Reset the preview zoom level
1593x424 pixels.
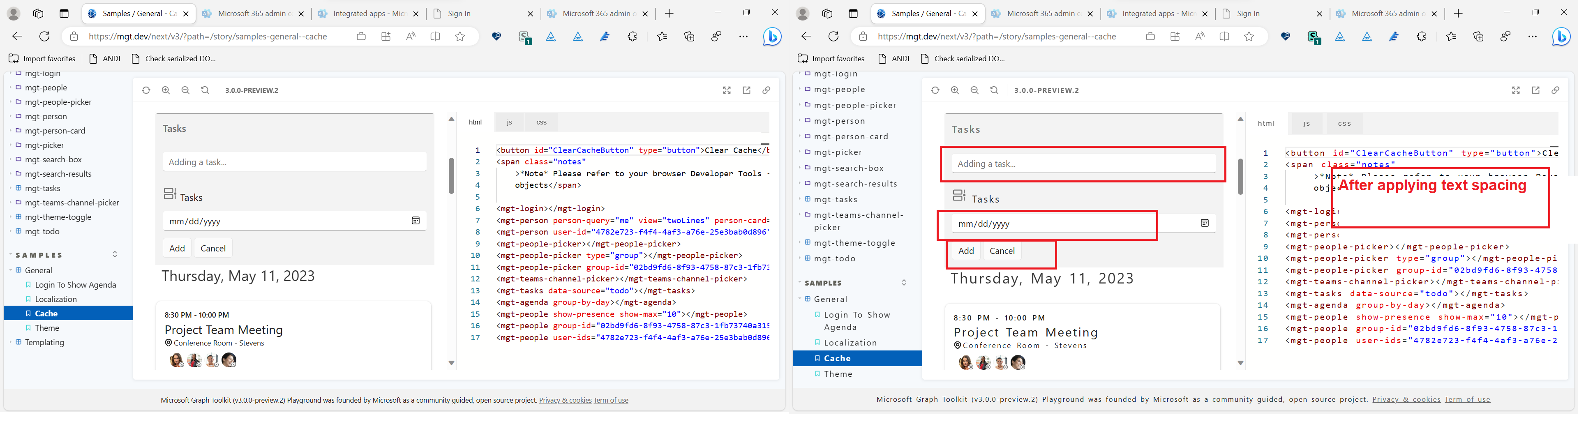[205, 90]
